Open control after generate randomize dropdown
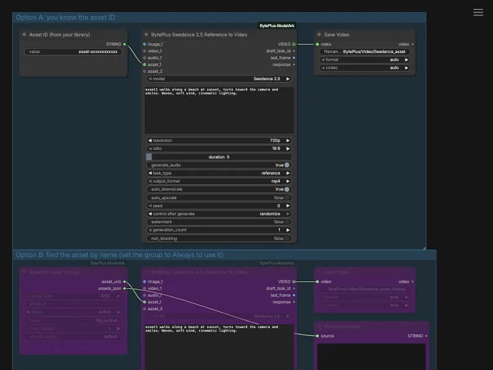The width and height of the screenshot is (493, 370). click(219, 213)
